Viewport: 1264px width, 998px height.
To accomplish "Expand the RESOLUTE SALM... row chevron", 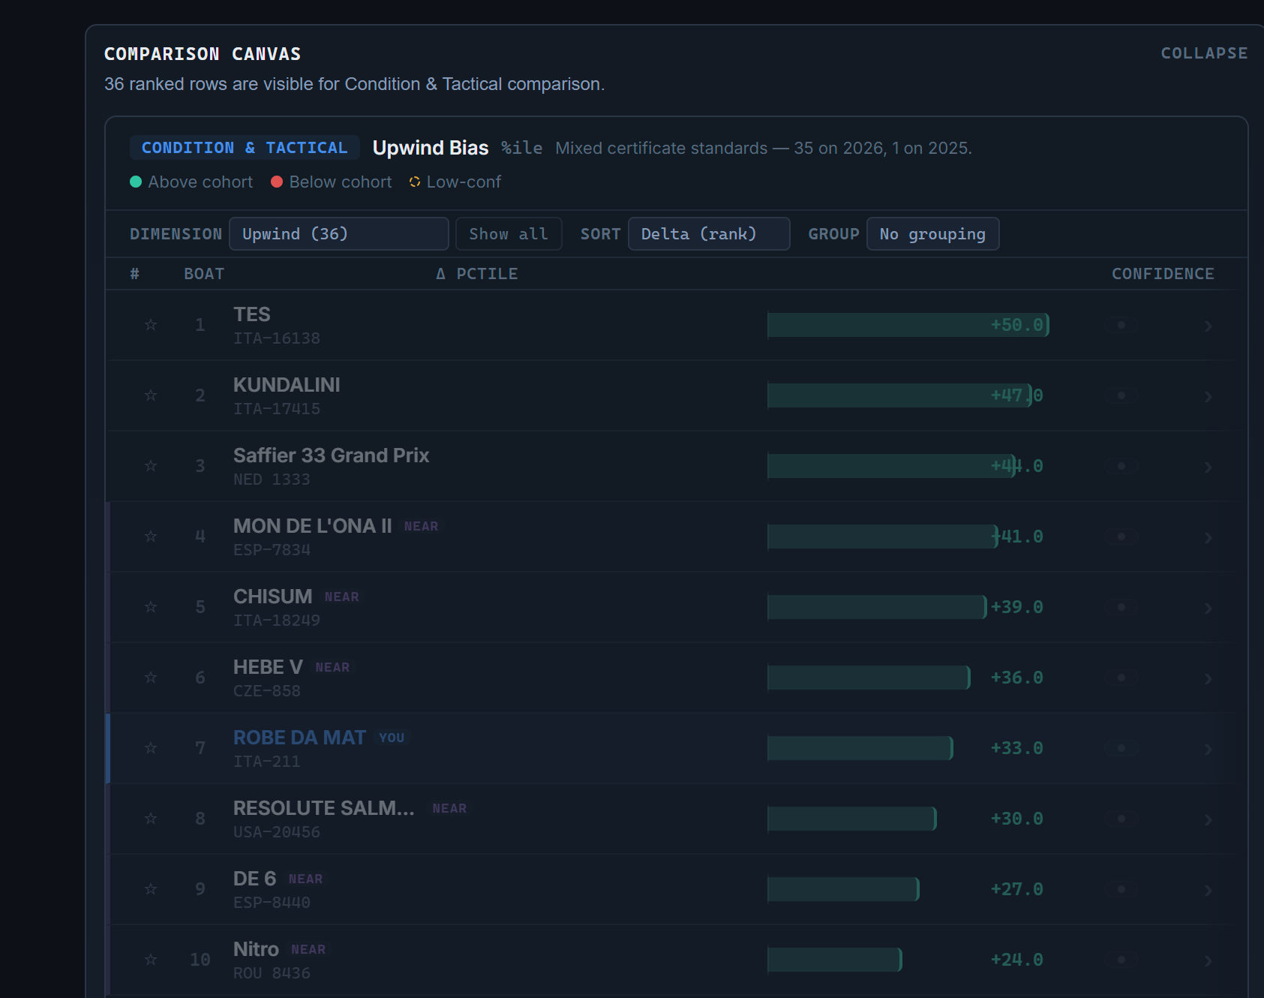I will pyautogui.click(x=1208, y=819).
